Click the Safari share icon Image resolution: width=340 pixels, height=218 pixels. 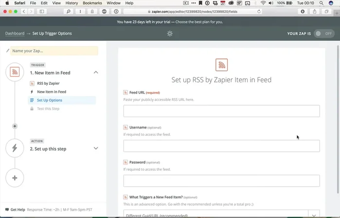pos(315,11)
